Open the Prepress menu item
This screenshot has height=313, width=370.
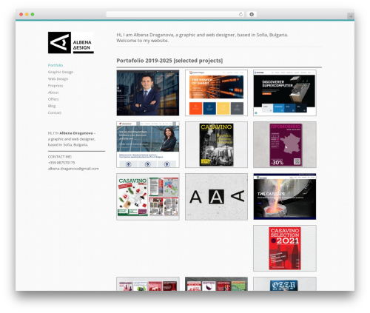[x=55, y=86]
